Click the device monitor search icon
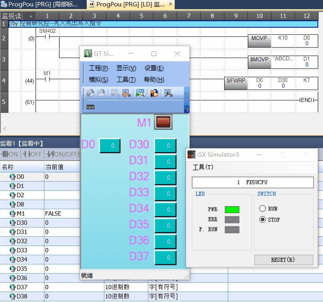The width and height of the screenshot is (323, 302). pos(140,93)
